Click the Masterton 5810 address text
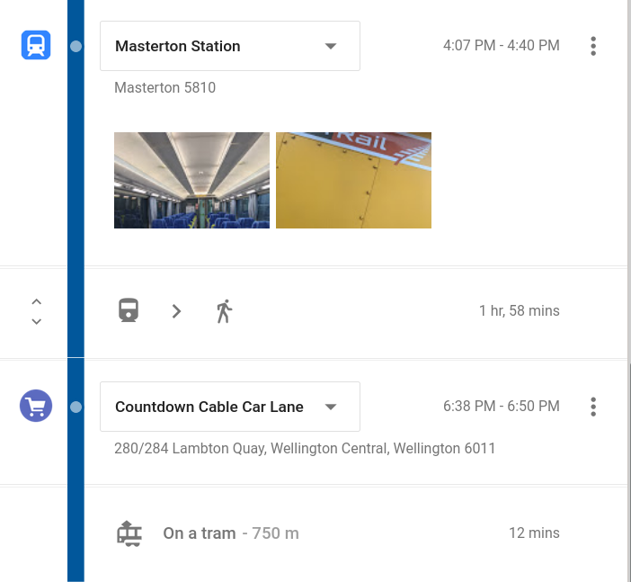Screen dimensions: 631x582 [165, 87]
